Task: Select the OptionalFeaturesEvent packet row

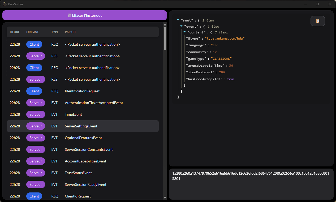Action: click(x=83, y=138)
